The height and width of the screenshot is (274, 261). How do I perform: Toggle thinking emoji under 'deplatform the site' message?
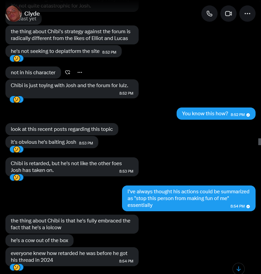[x=17, y=58]
